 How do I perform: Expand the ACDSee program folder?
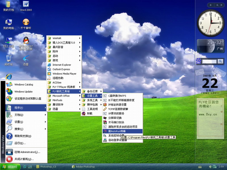(64, 82)
